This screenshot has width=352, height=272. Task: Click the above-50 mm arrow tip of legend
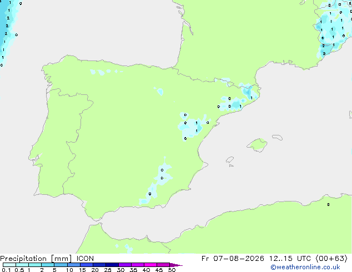tap(176, 265)
